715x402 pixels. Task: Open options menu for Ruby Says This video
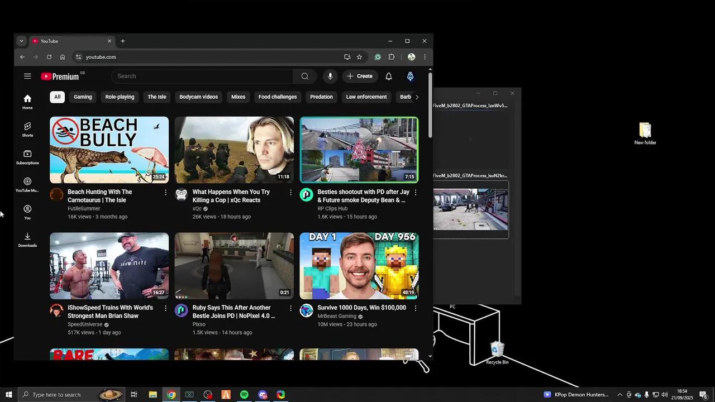[290, 308]
